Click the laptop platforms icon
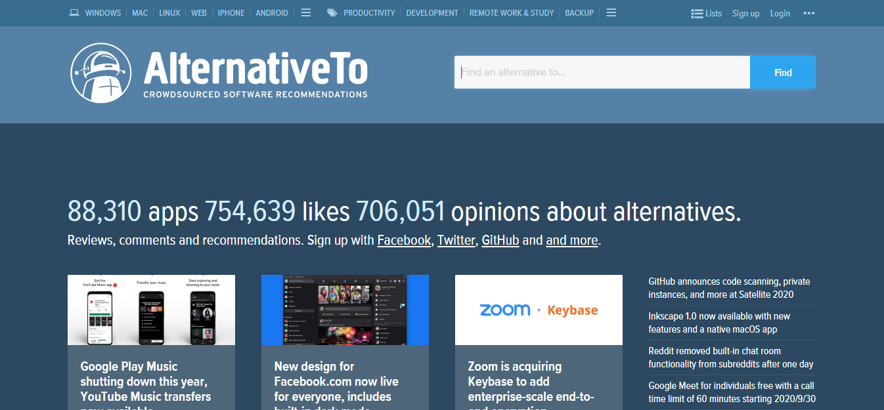 tap(74, 12)
